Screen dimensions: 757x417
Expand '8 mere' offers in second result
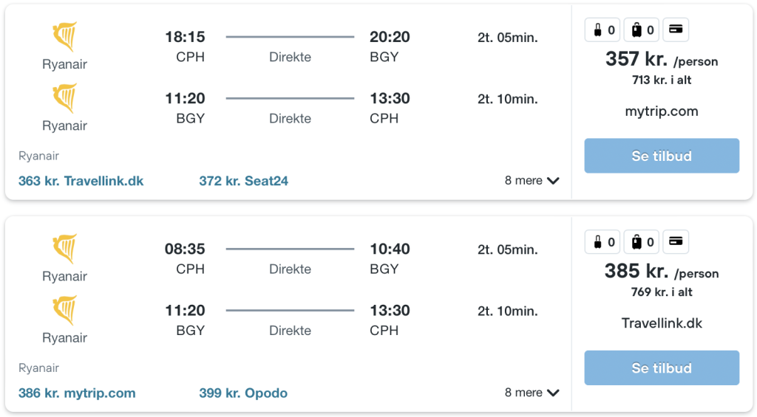[532, 393]
